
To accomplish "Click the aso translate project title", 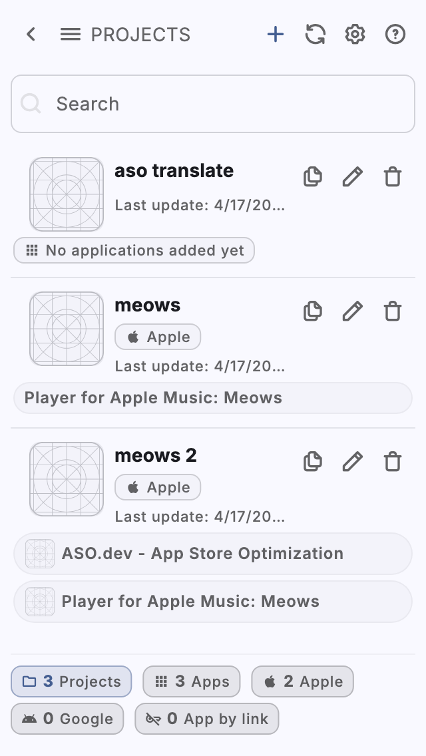I will click(x=174, y=170).
